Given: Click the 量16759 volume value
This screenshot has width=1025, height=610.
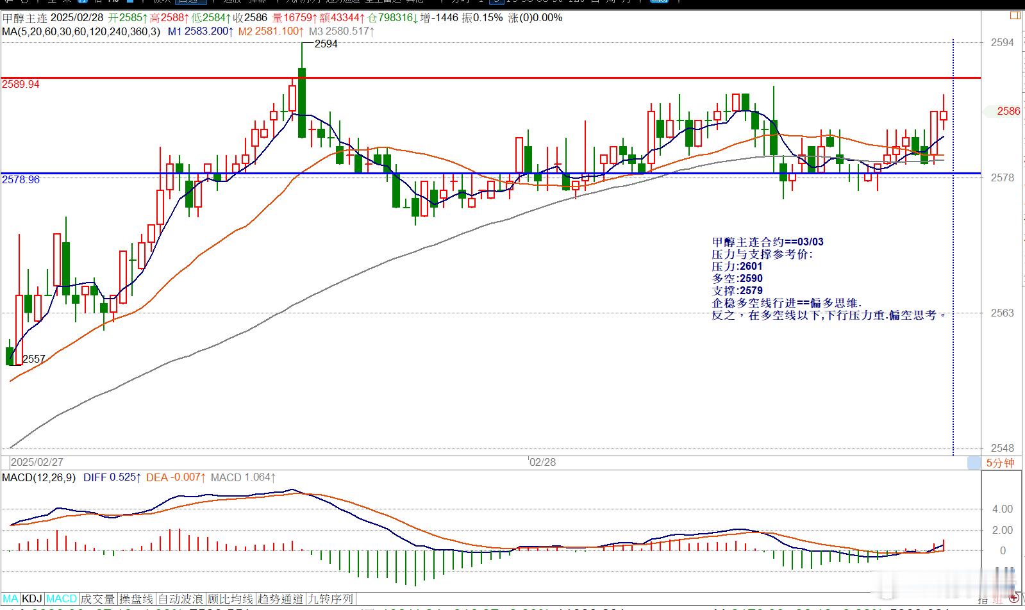Looking at the screenshot, I should pyautogui.click(x=294, y=18).
